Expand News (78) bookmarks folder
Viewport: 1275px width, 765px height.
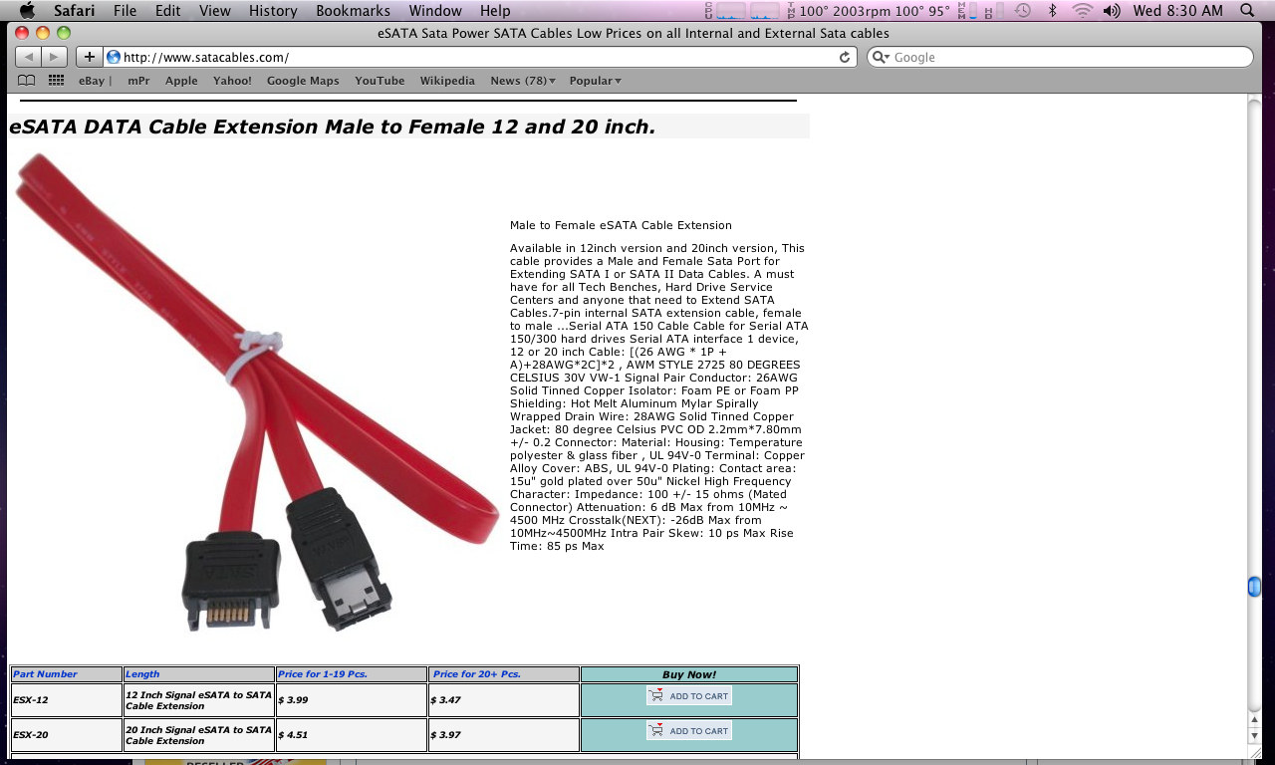click(523, 81)
